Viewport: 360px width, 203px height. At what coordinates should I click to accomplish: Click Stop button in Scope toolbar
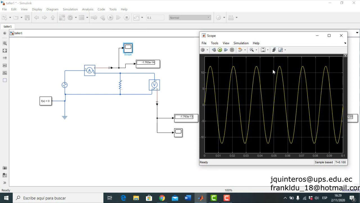(232, 50)
